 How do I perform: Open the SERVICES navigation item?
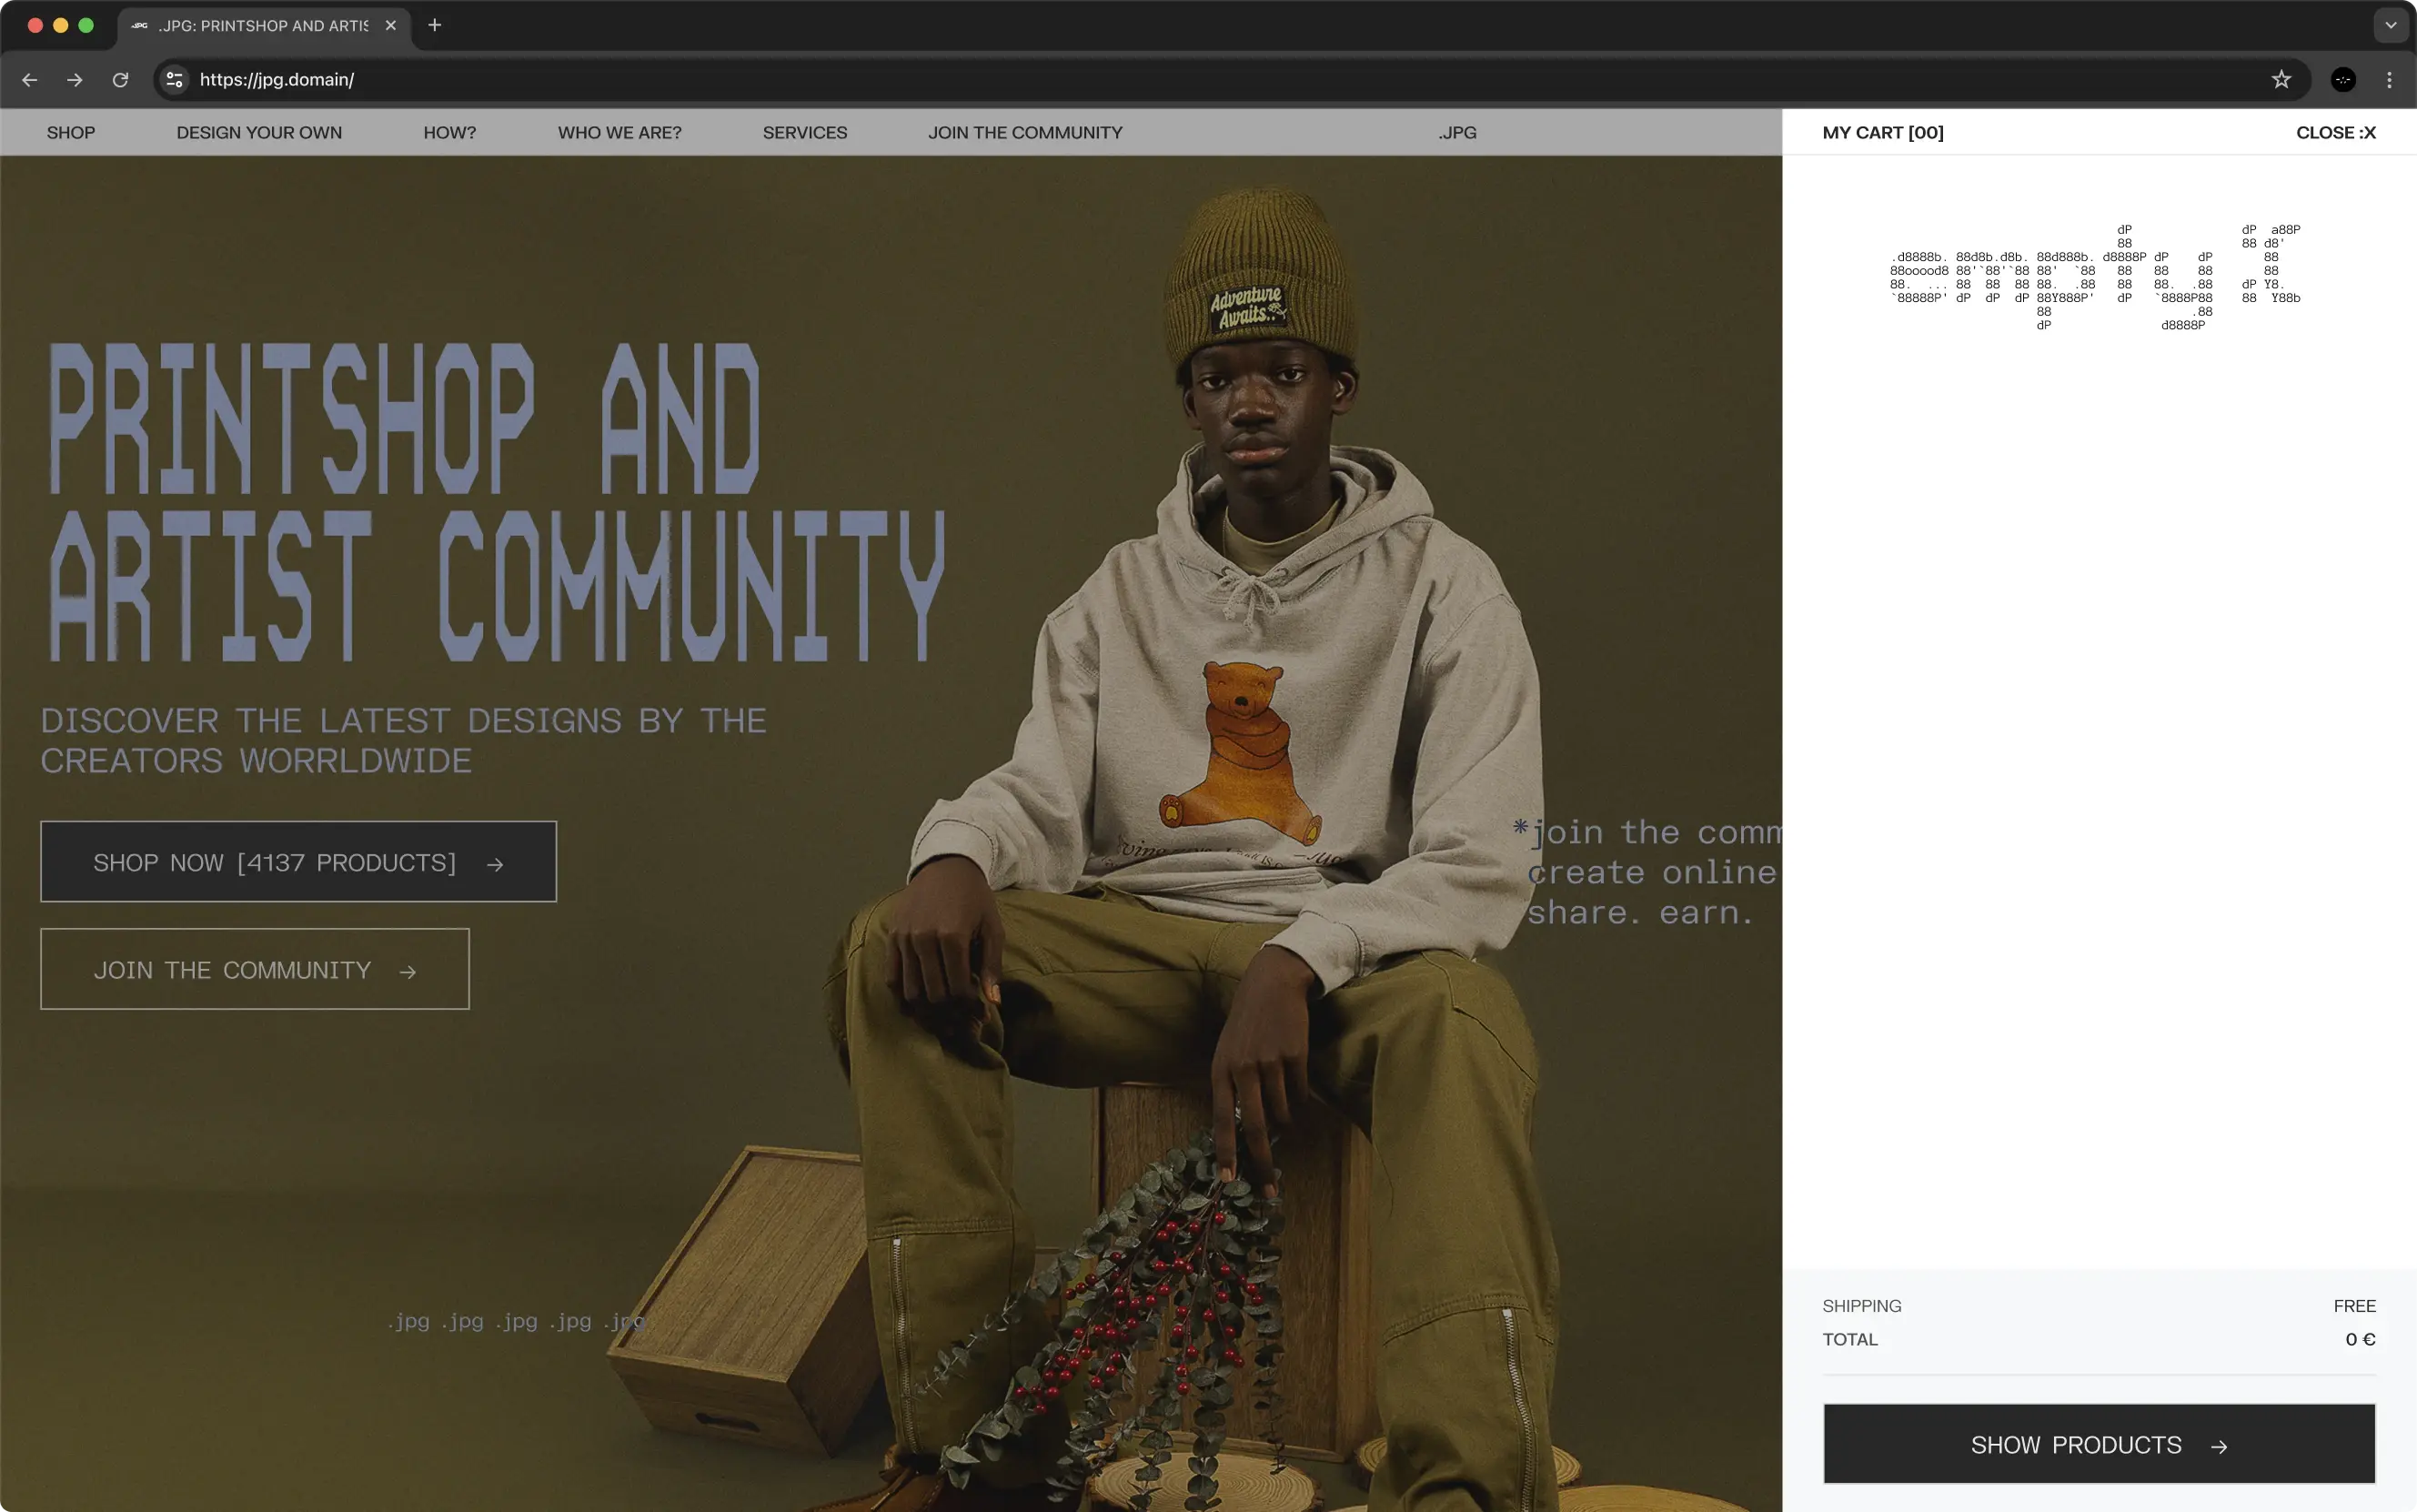(x=804, y=132)
